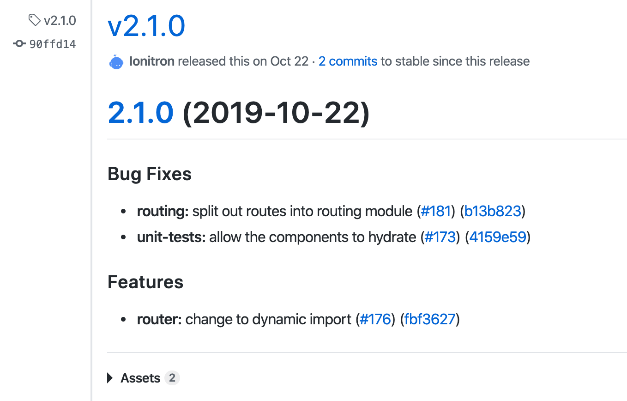Open pull request #173
The image size is (627, 401).
(x=440, y=237)
